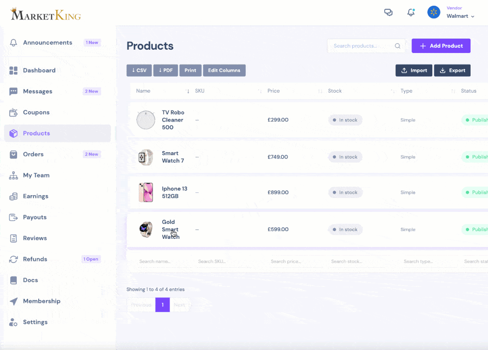Viewport: 488px width, 350px height.
Task: Click the Refunds circular arrows icon
Action: click(x=13, y=259)
